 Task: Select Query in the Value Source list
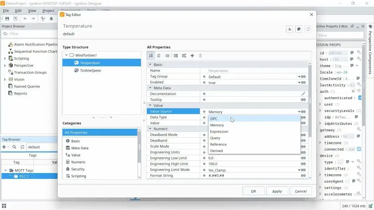coord(254,138)
